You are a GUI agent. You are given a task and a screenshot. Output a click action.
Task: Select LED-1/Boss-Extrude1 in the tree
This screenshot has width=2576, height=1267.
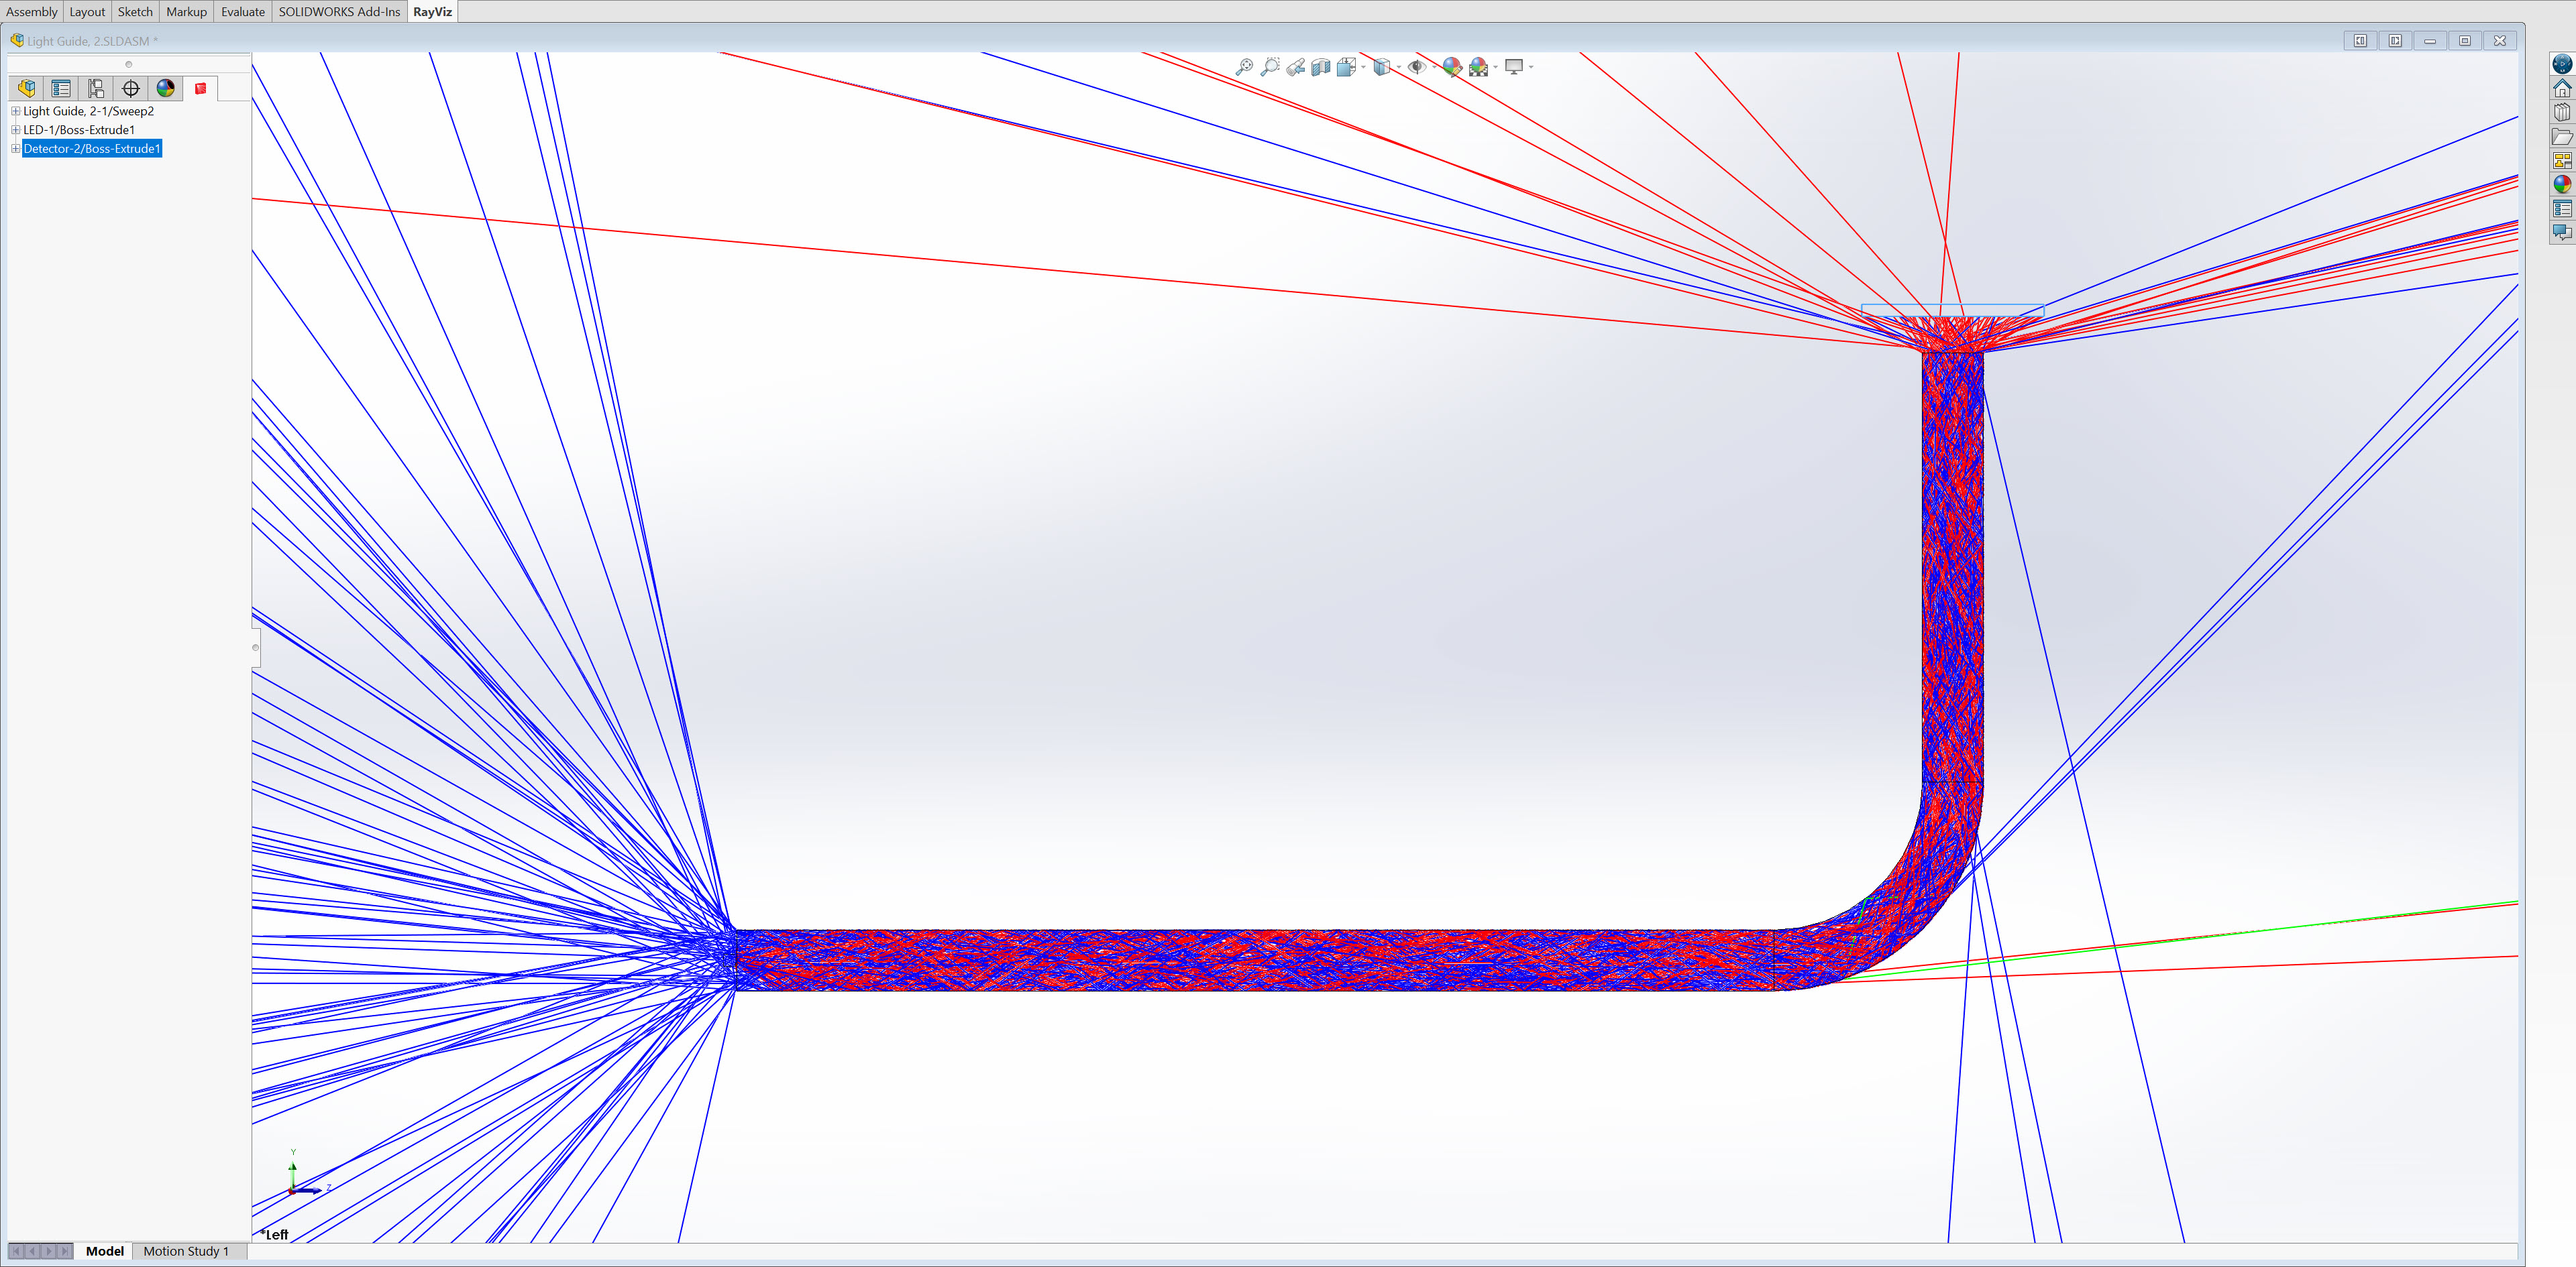[x=79, y=130]
